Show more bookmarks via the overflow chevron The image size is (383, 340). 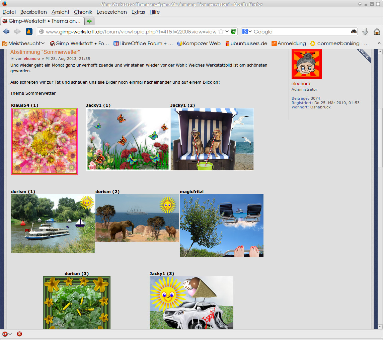click(x=379, y=43)
